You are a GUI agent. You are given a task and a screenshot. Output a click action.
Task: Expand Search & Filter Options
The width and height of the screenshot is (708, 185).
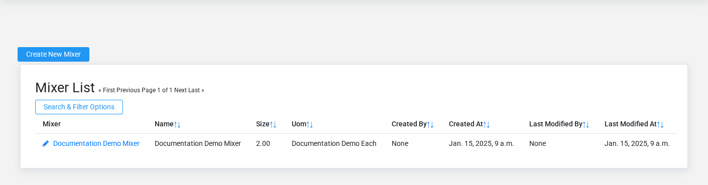(79, 107)
